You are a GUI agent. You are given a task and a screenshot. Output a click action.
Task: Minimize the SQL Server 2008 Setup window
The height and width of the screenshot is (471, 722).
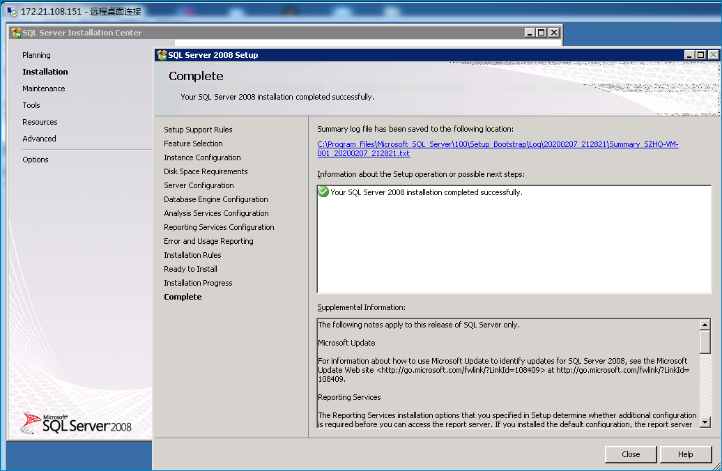(x=689, y=55)
